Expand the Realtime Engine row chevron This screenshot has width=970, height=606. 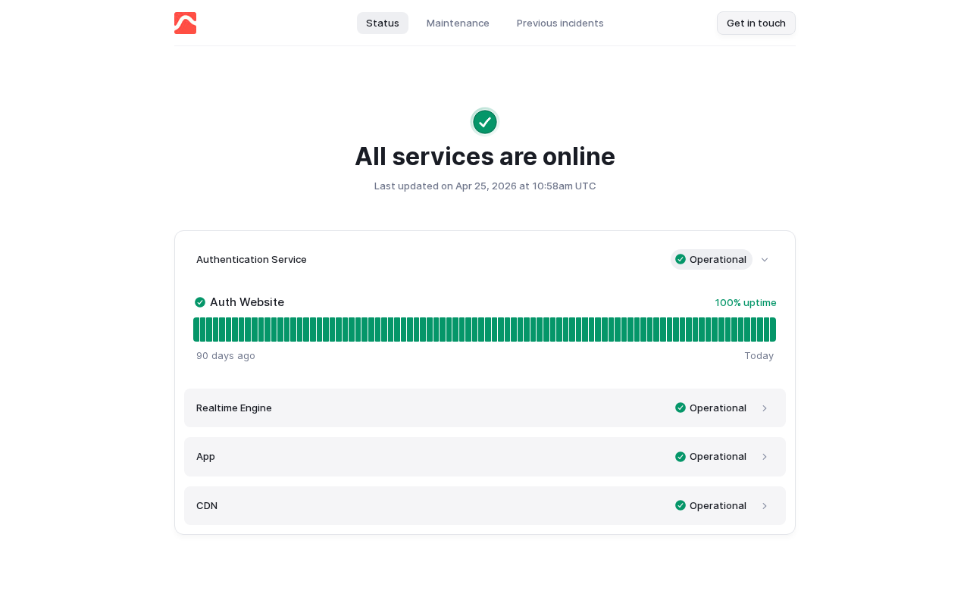point(765,408)
